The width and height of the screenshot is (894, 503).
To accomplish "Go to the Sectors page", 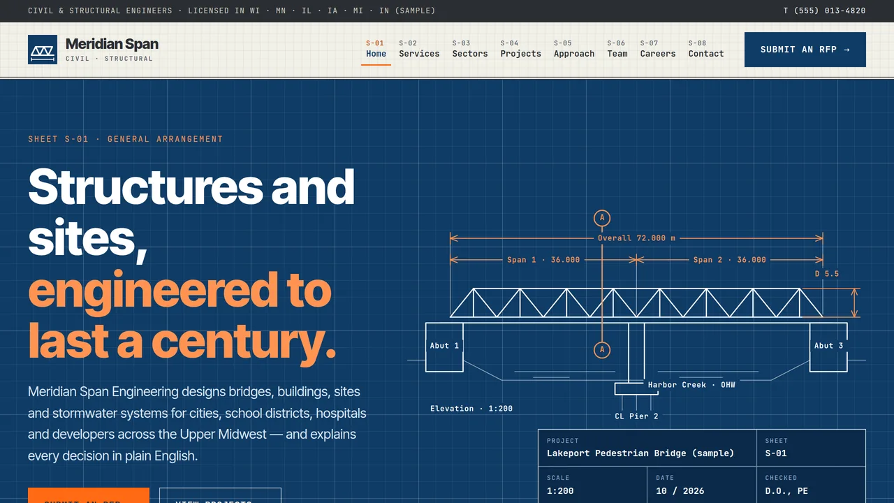I will coord(470,49).
